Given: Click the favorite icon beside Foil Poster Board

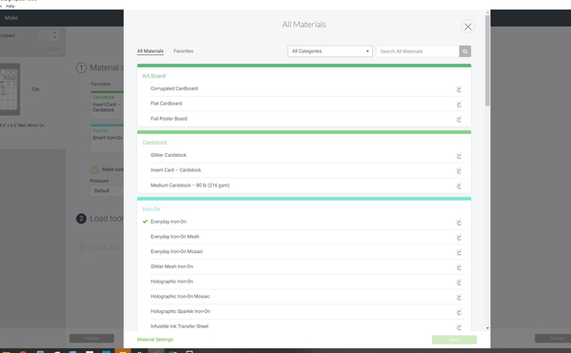Looking at the screenshot, I should click(459, 119).
